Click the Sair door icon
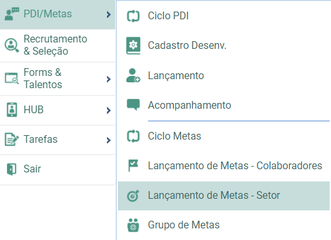 click(12, 169)
